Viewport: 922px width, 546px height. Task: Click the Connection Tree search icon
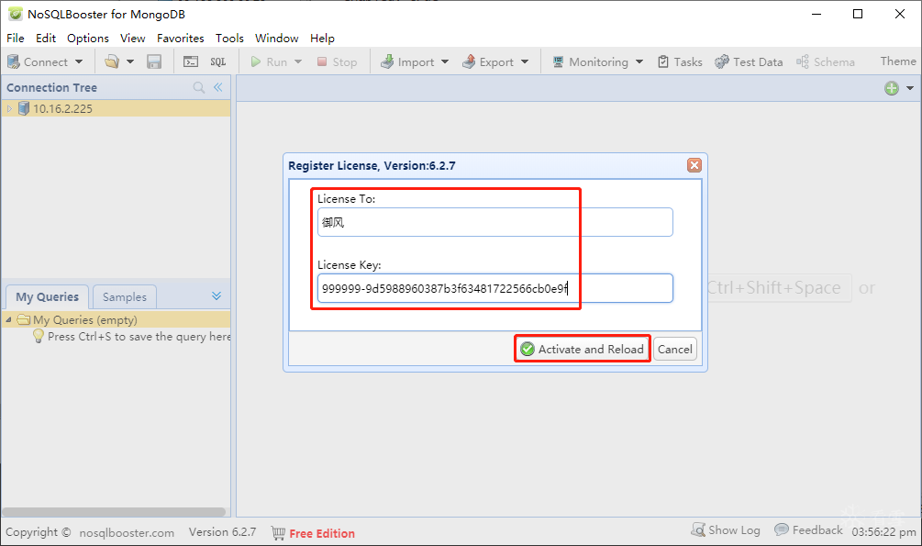pos(199,88)
